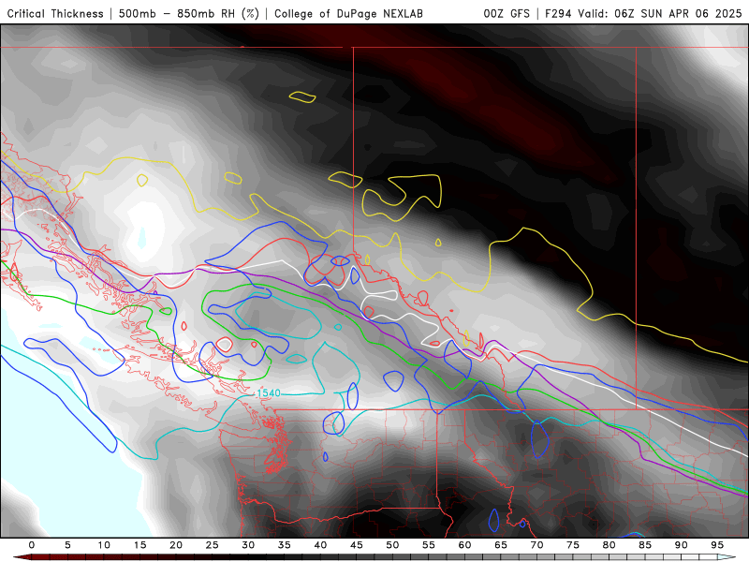This screenshot has width=749, height=562.
Task: Click the "65" value on the color scale
Action: (501, 545)
